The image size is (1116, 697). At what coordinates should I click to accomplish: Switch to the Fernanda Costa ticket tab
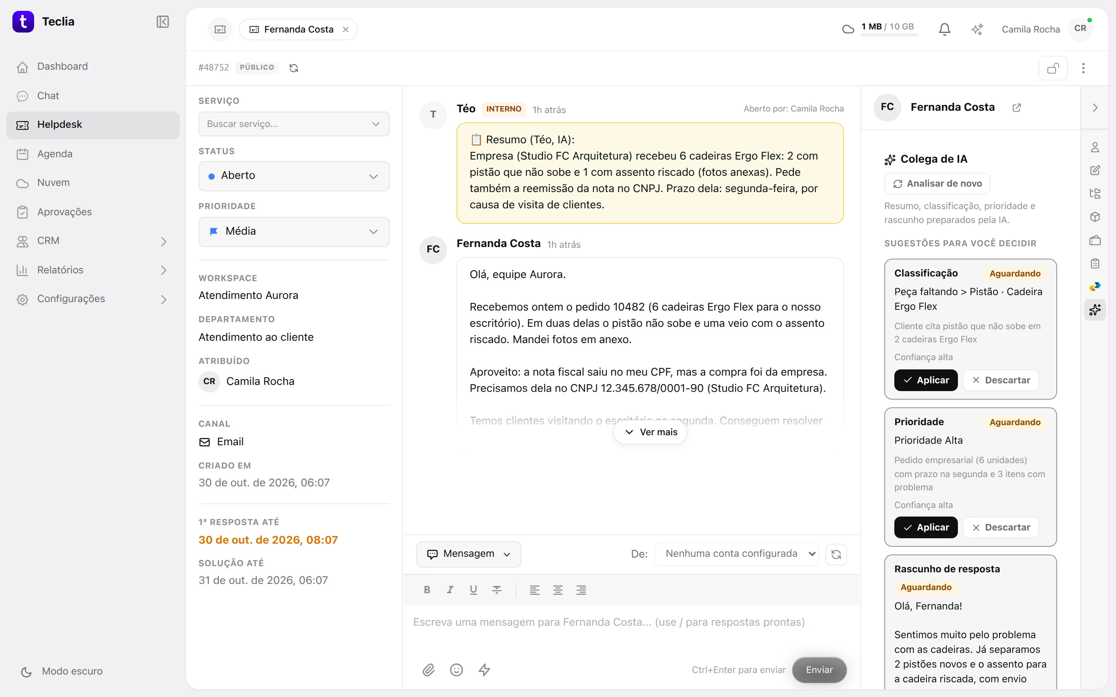coord(298,29)
